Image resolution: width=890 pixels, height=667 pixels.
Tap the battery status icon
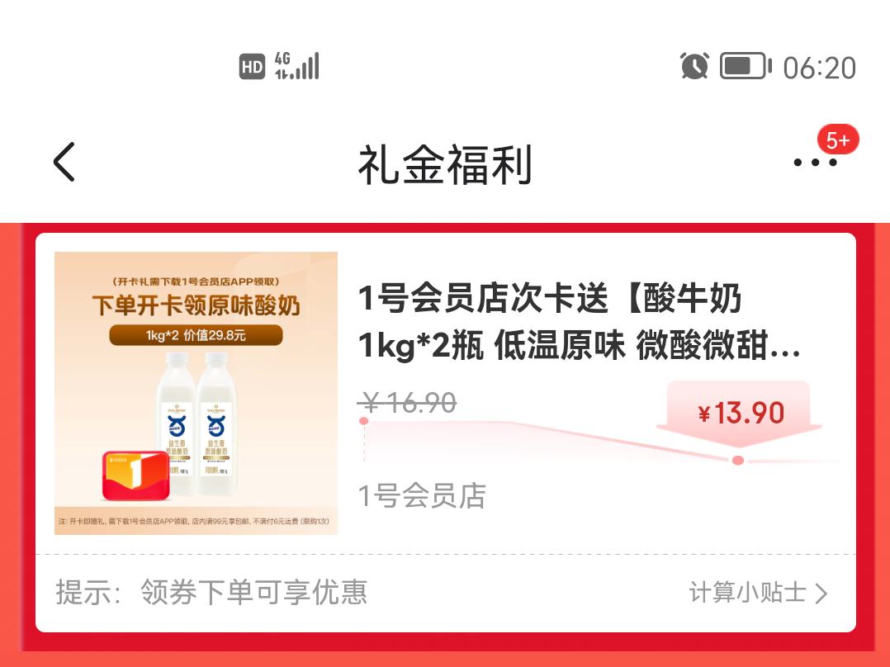point(746,66)
